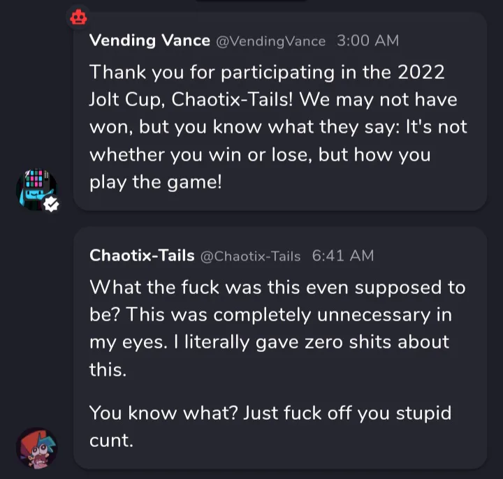Click the verified badge on Vance's avatar

point(51,204)
